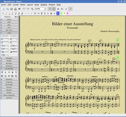Image resolution: width=126 pixels, height=117 pixels.
Task: Select the 32nd note duration
Action: (19, 14)
